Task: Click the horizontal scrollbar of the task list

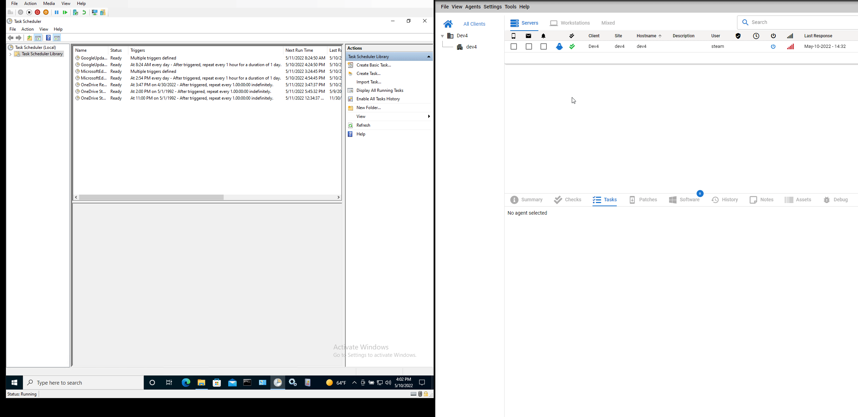Action: point(151,197)
